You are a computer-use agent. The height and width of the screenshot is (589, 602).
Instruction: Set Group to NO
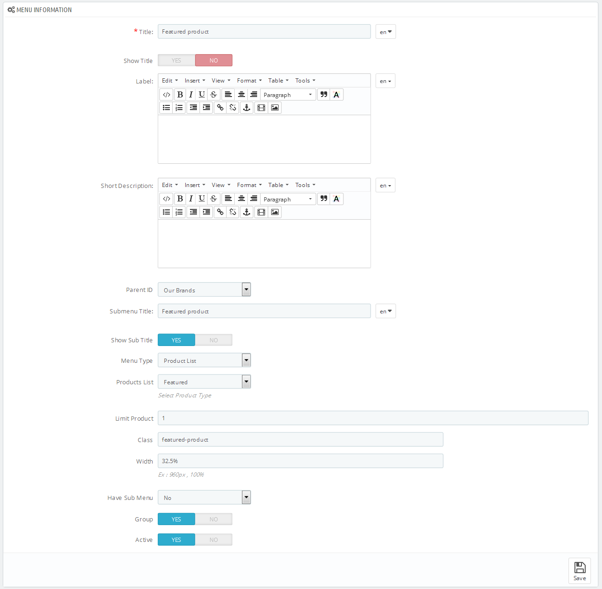[x=214, y=520]
